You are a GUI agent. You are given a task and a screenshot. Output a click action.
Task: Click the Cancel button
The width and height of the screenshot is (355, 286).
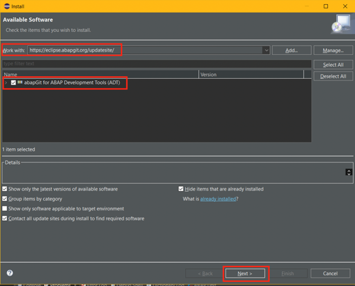click(x=330, y=274)
